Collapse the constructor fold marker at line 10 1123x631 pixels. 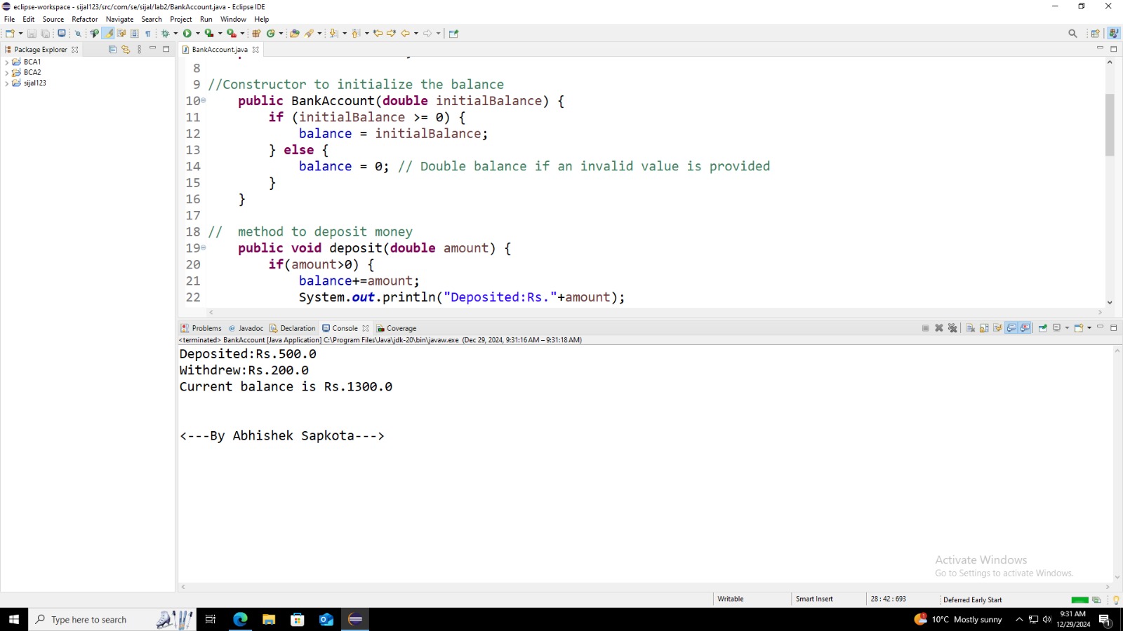(x=204, y=100)
